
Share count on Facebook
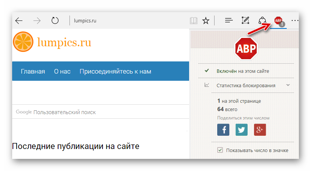pyautogui.click(x=223, y=130)
